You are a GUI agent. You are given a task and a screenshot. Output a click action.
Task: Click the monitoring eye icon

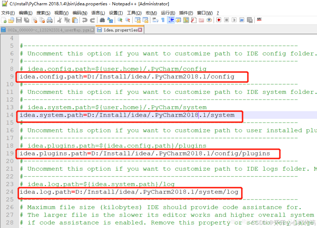(209, 20)
